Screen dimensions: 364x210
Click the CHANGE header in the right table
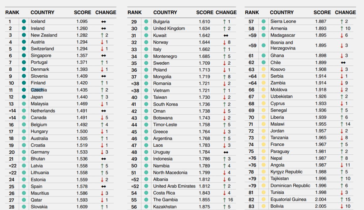pos(345,12)
